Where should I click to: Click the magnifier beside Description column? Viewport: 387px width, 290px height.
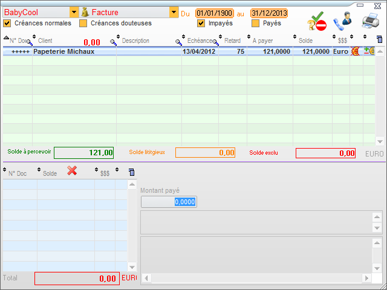(x=179, y=41)
